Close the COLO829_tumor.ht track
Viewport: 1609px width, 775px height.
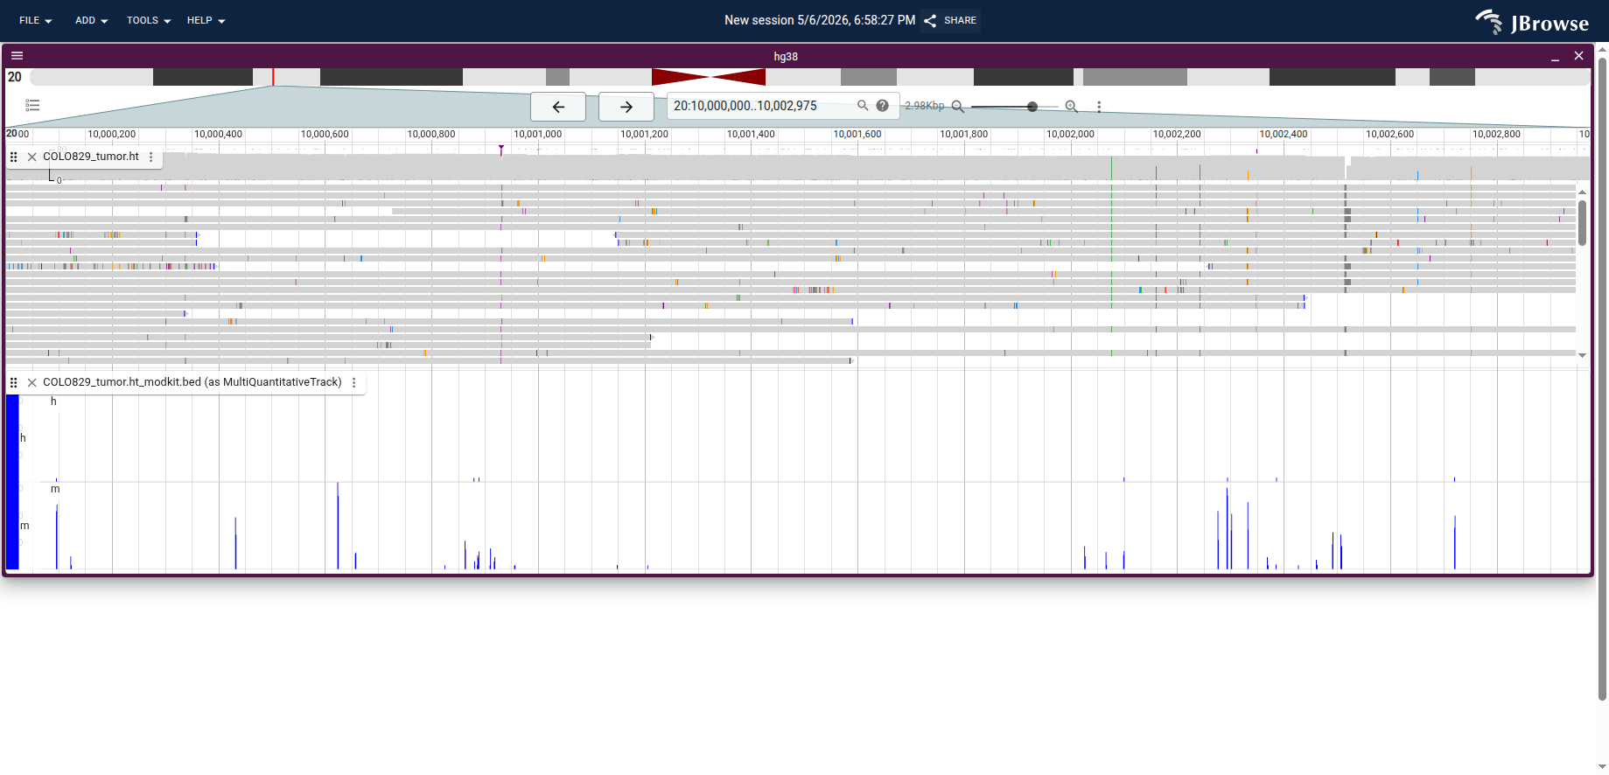pyautogui.click(x=32, y=157)
